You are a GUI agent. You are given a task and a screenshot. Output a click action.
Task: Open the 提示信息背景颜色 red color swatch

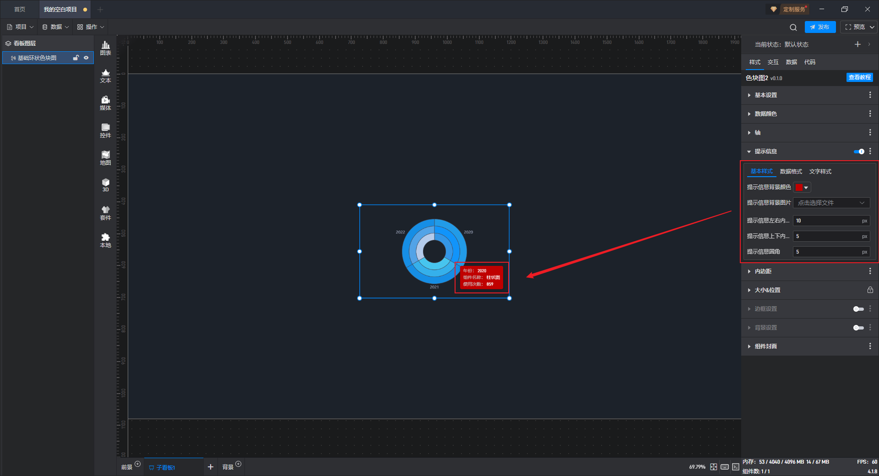pyautogui.click(x=802, y=187)
